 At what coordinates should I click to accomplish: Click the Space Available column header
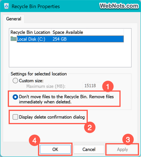[x=68, y=32]
